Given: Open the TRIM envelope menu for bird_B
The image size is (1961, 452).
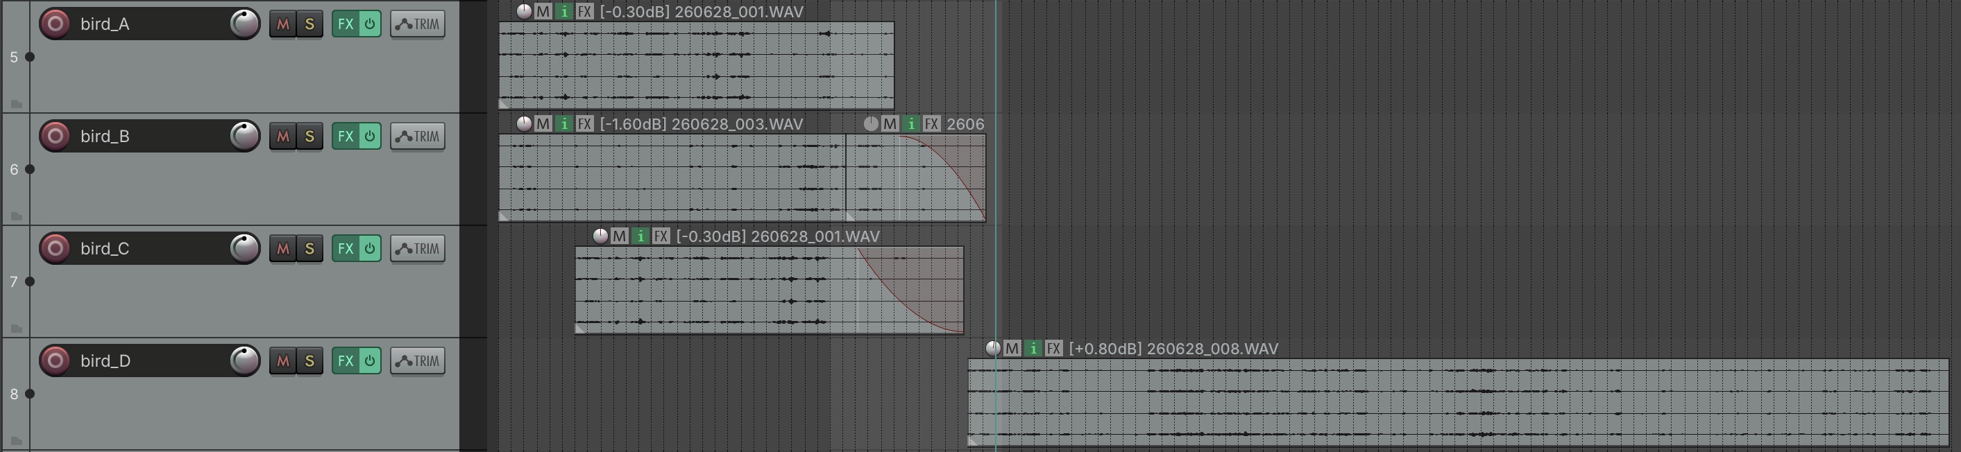Looking at the screenshot, I should point(418,136).
